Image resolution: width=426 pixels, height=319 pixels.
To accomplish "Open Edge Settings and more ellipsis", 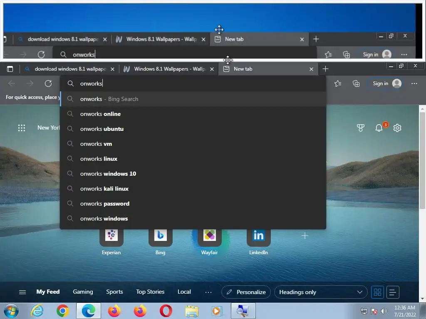I will point(414,83).
